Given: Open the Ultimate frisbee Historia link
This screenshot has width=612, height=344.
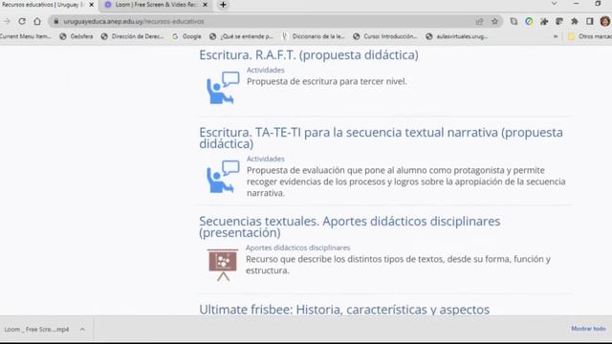Looking at the screenshot, I should [x=344, y=310].
